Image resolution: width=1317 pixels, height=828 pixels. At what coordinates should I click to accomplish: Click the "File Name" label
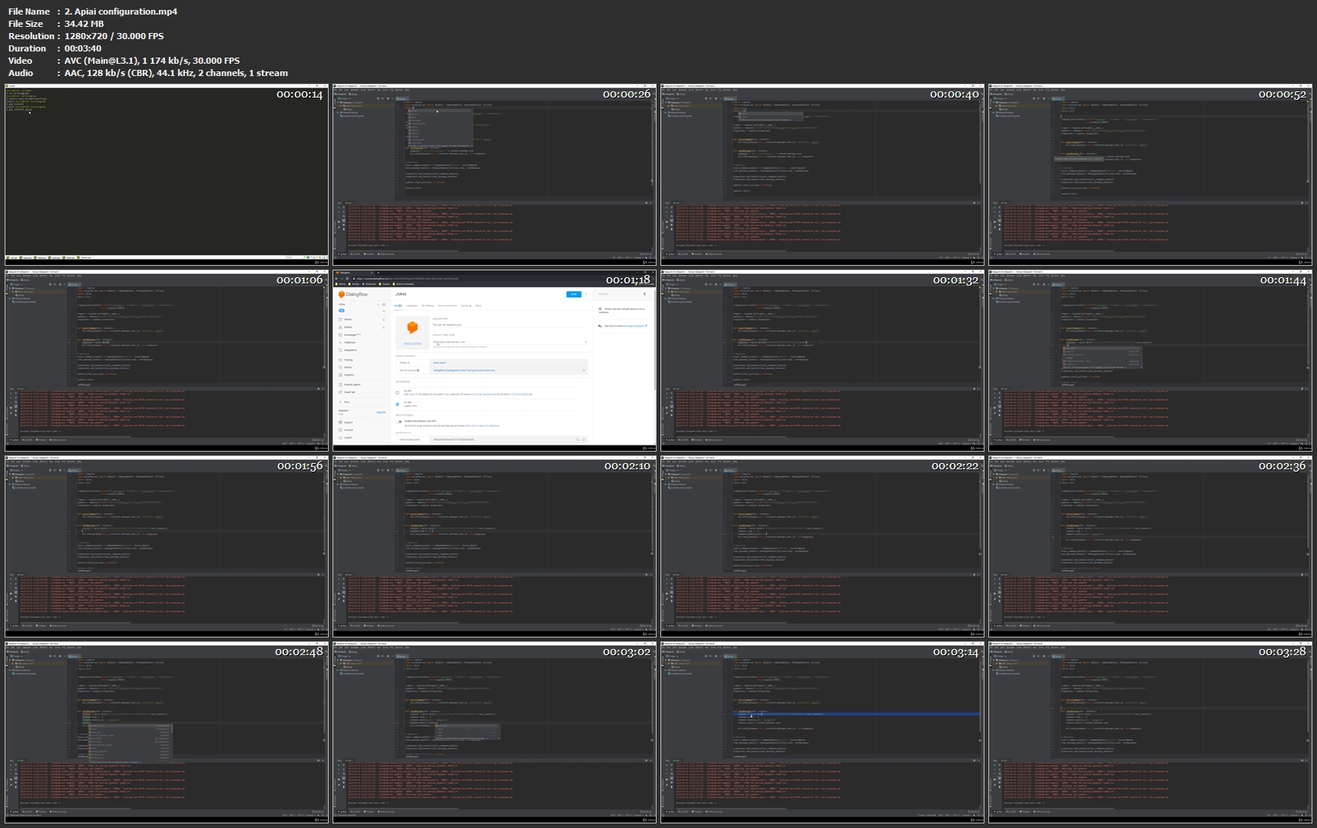pos(29,12)
